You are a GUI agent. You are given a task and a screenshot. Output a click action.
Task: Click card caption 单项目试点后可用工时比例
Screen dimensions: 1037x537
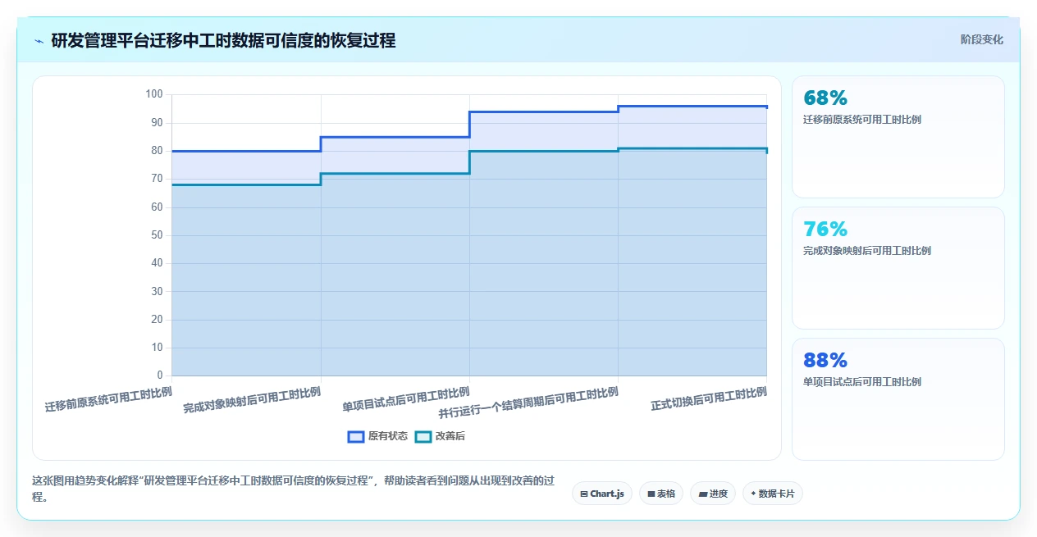pyautogui.click(x=861, y=382)
